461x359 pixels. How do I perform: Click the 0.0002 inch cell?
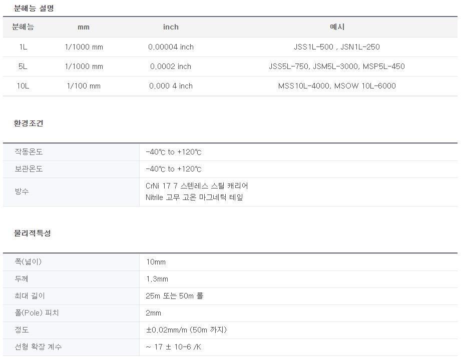[x=171, y=66]
